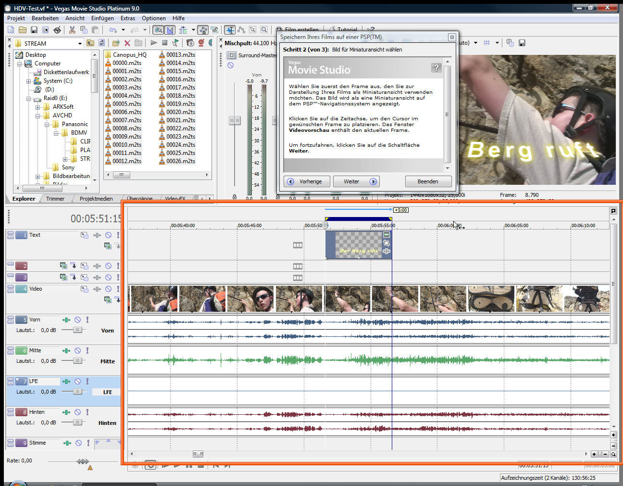Open track motion for Text track
Screen dimensions: 623x486
(85, 235)
